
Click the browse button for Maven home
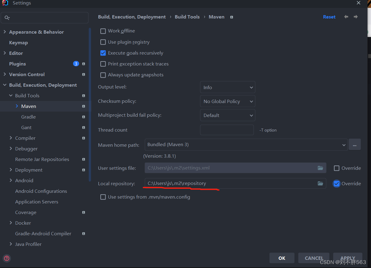click(355, 145)
